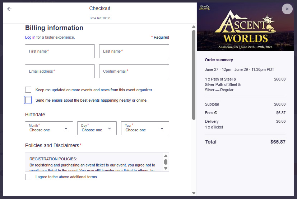Click the Grand Archive logo
This screenshot has height=199, width=297.
click(204, 8)
